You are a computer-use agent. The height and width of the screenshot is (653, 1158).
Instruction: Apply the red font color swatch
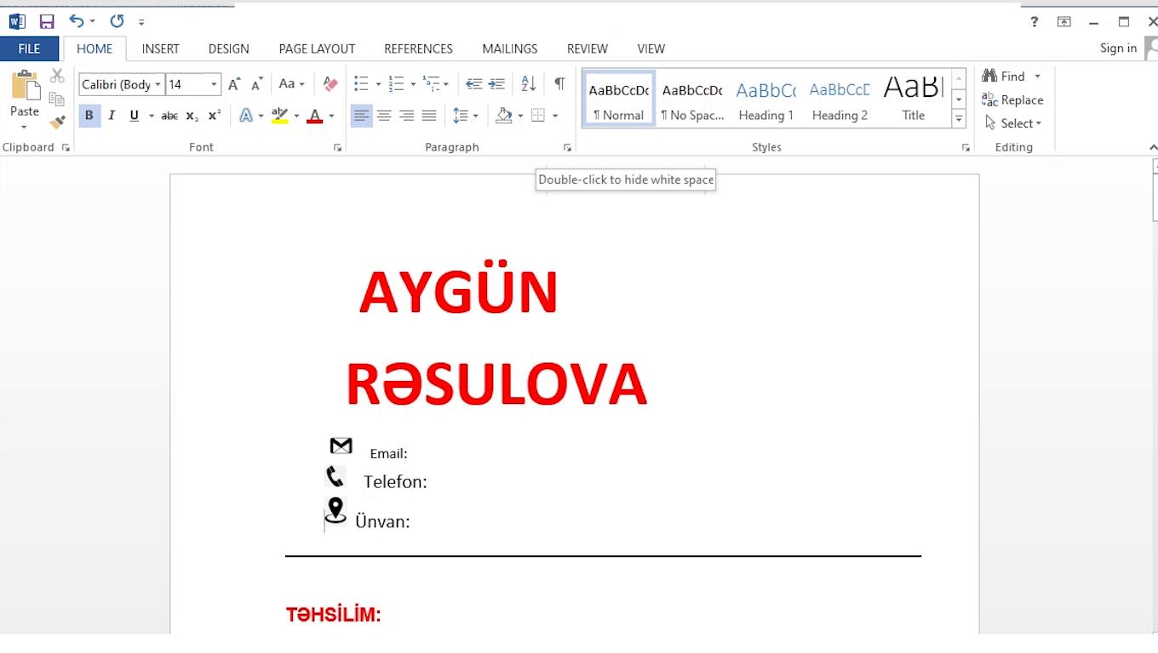click(314, 116)
